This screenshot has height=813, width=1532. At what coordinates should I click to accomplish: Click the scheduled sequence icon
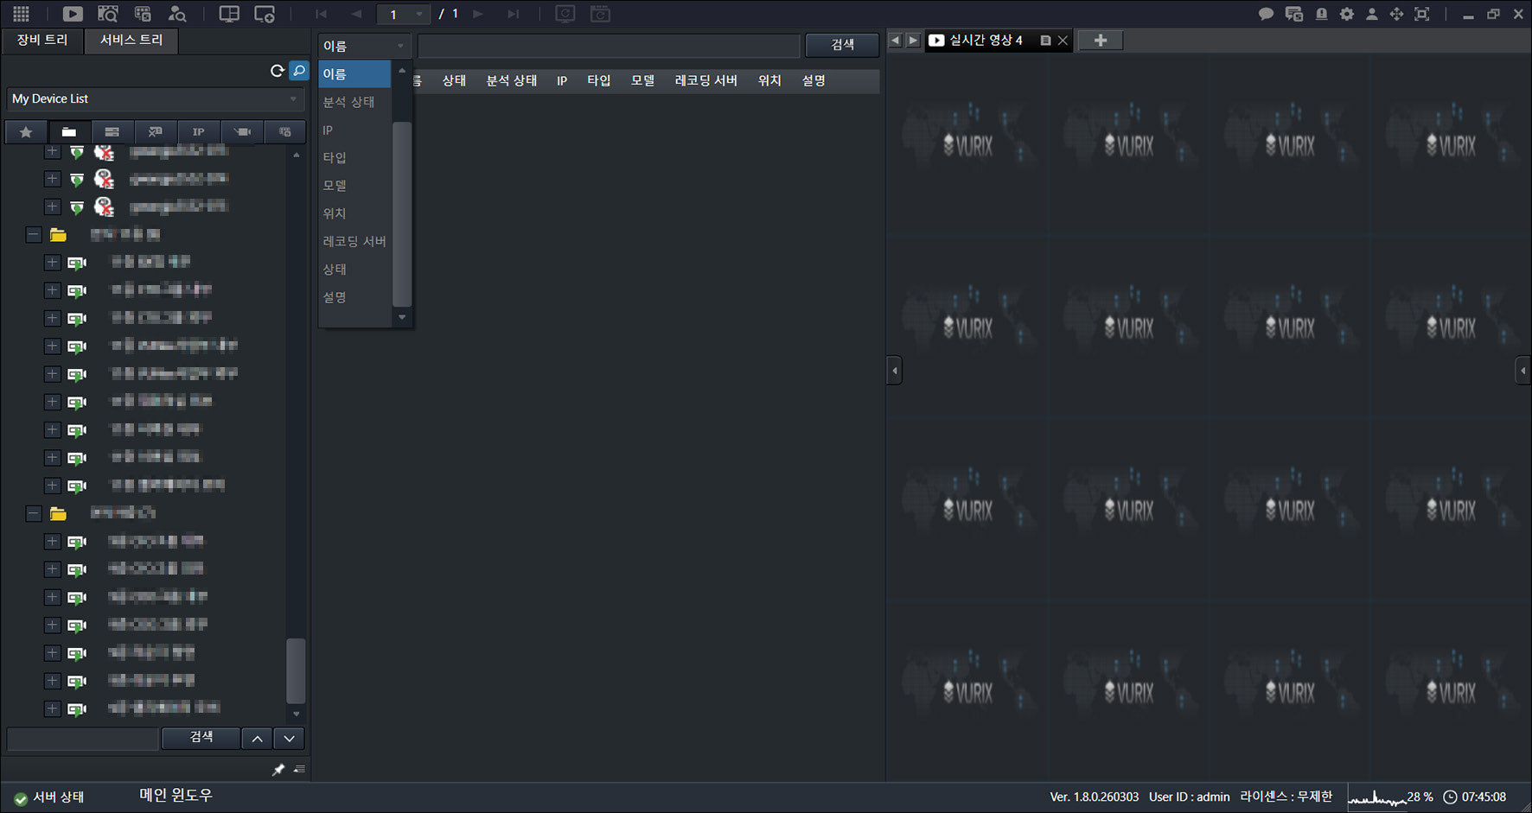click(x=600, y=14)
